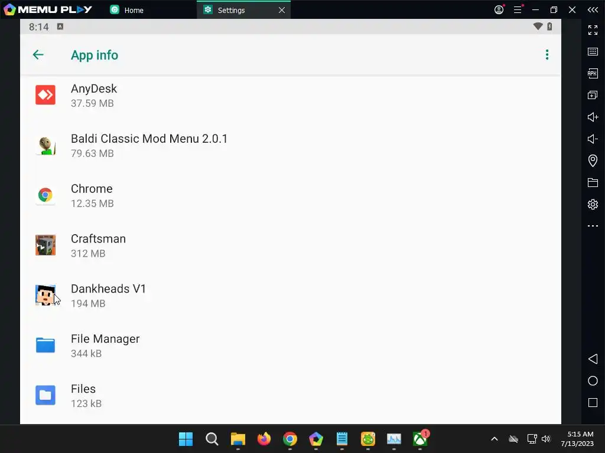Click the Dankheads V1 app name

click(109, 289)
